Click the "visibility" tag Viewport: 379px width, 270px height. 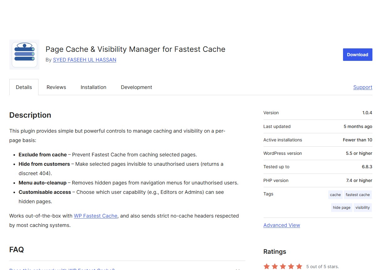pyautogui.click(x=362, y=208)
